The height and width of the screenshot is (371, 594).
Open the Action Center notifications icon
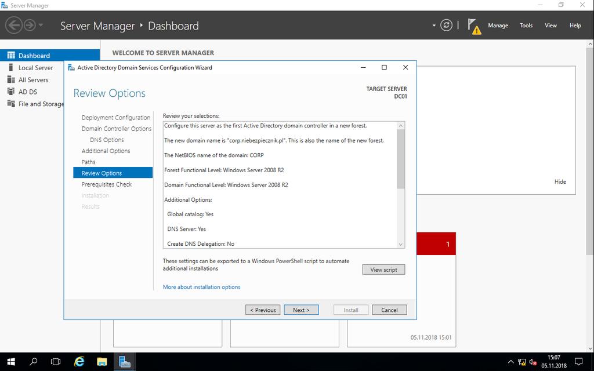pos(578,362)
